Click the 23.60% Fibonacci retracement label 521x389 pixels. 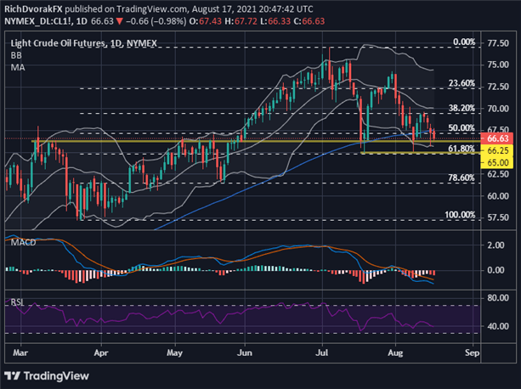pyautogui.click(x=459, y=83)
